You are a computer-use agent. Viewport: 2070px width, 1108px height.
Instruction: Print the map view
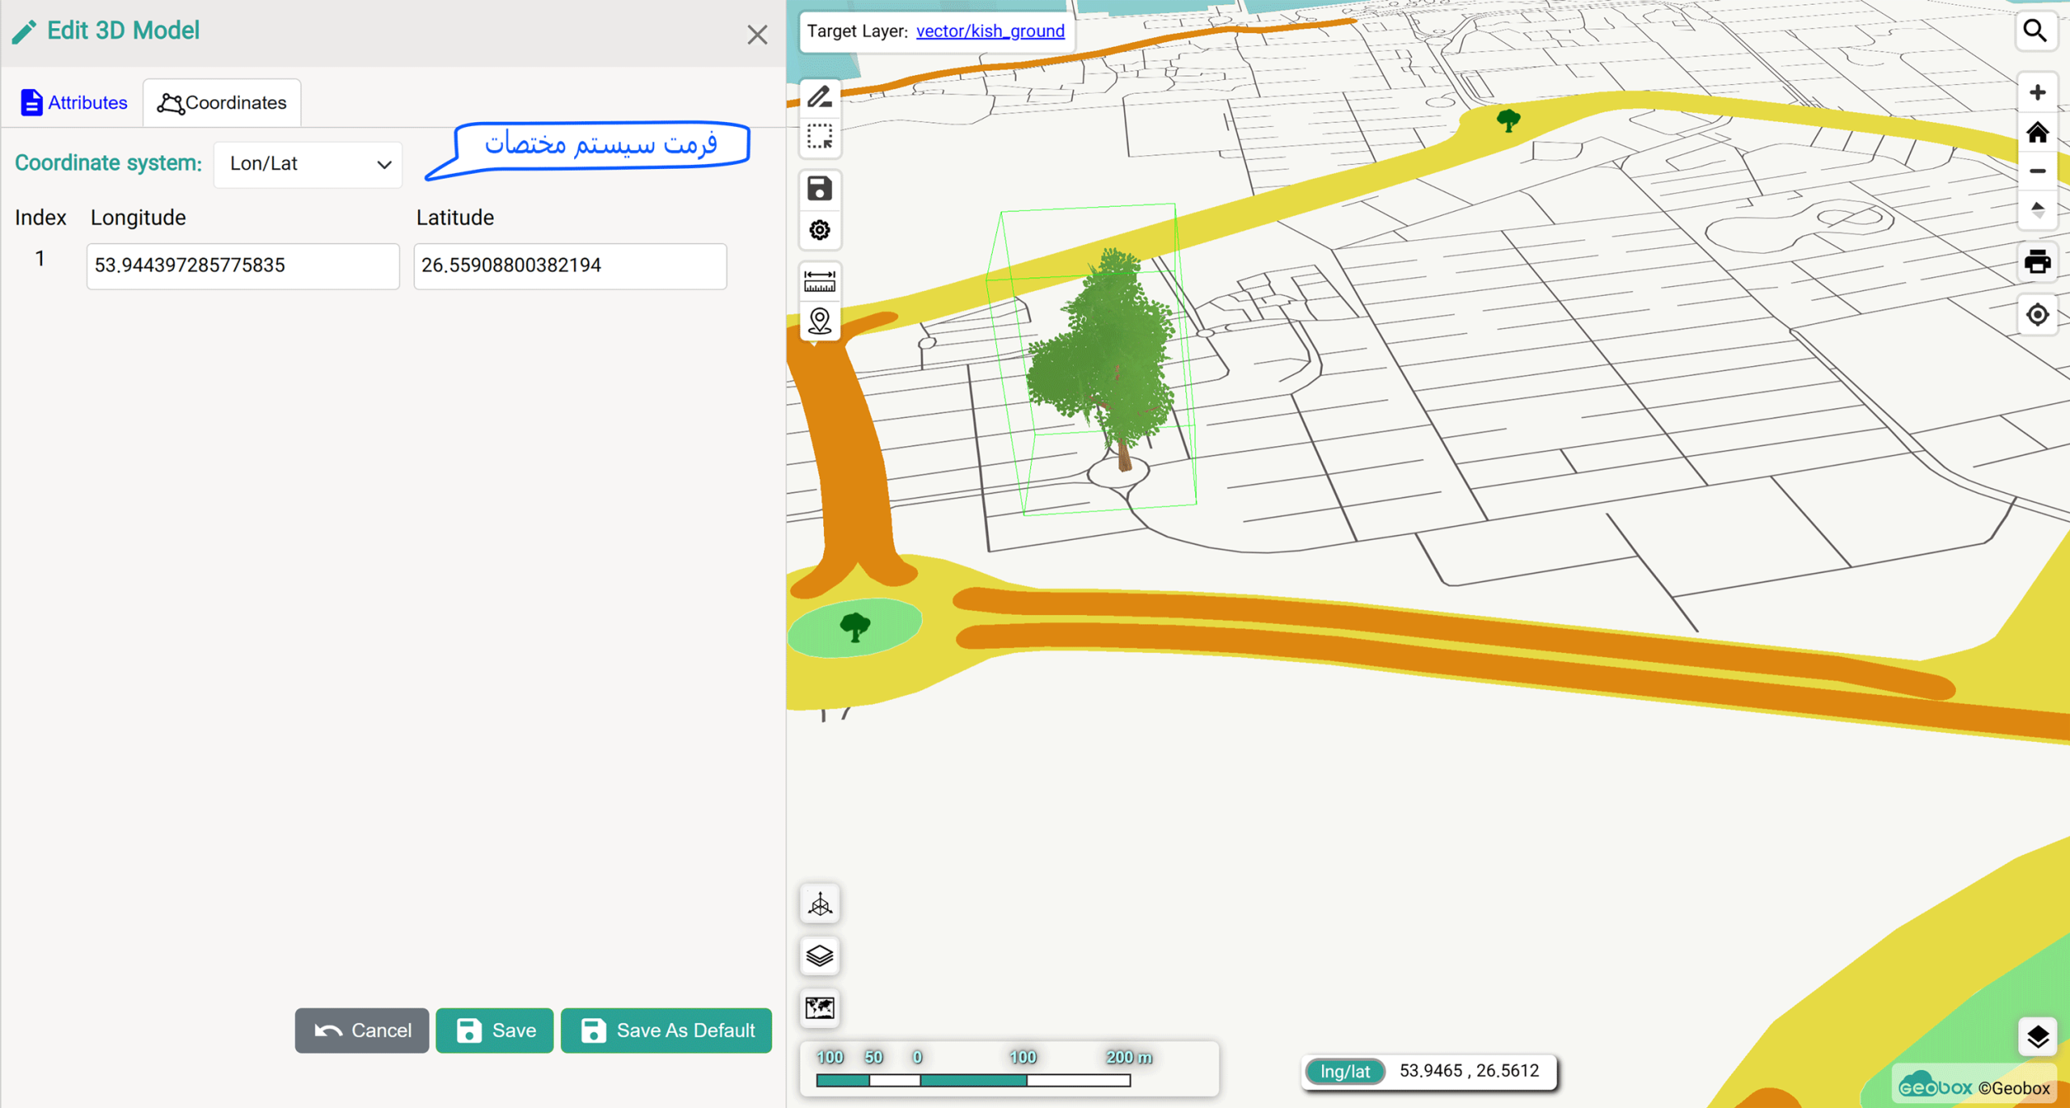pyautogui.click(x=2037, y=263)
